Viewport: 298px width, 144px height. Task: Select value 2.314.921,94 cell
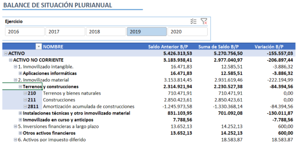click(x=178, y=87)
